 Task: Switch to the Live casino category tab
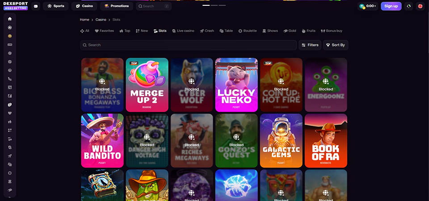tap(183, 31)
